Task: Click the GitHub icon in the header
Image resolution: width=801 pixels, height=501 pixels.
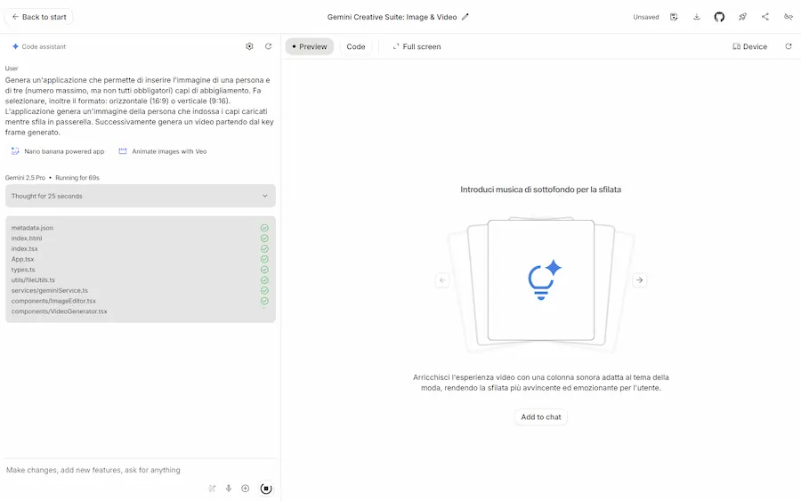Action: (719, 17)
